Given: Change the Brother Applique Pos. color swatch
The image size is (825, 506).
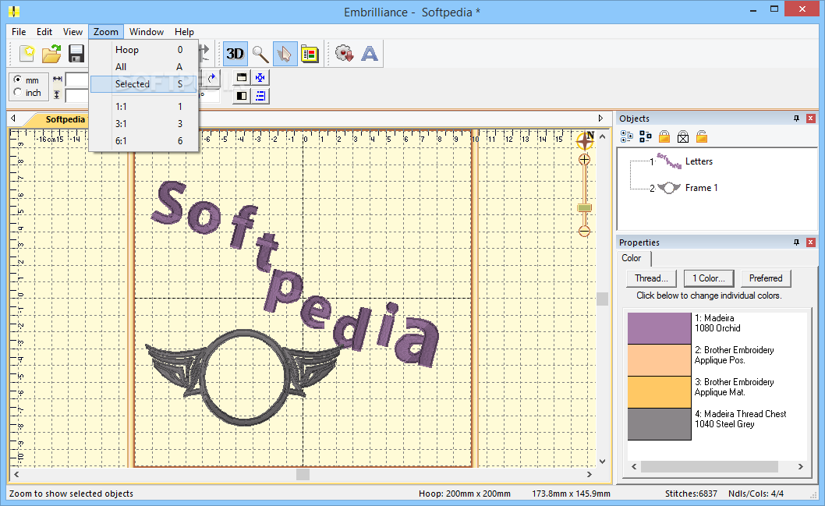Looking at the screenshot, I should [659, 360].
